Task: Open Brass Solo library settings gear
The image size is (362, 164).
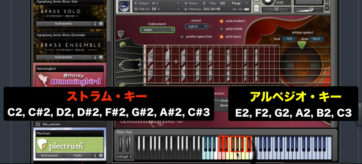Action: coord(101,24)
